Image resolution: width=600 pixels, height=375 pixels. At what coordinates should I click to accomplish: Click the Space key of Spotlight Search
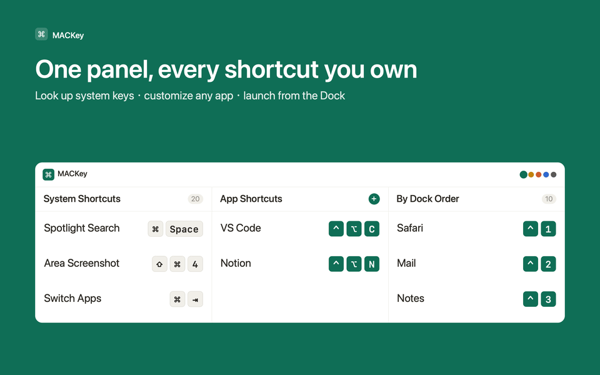pos(184,229)
